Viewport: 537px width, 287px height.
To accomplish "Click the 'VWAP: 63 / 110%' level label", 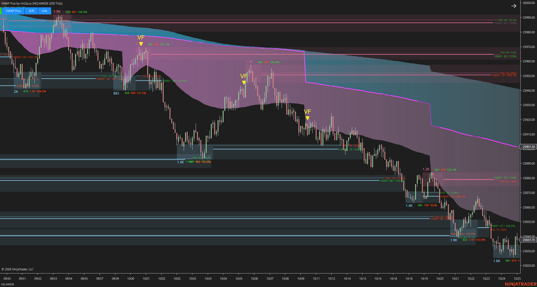I will click(x=505, y=56).
